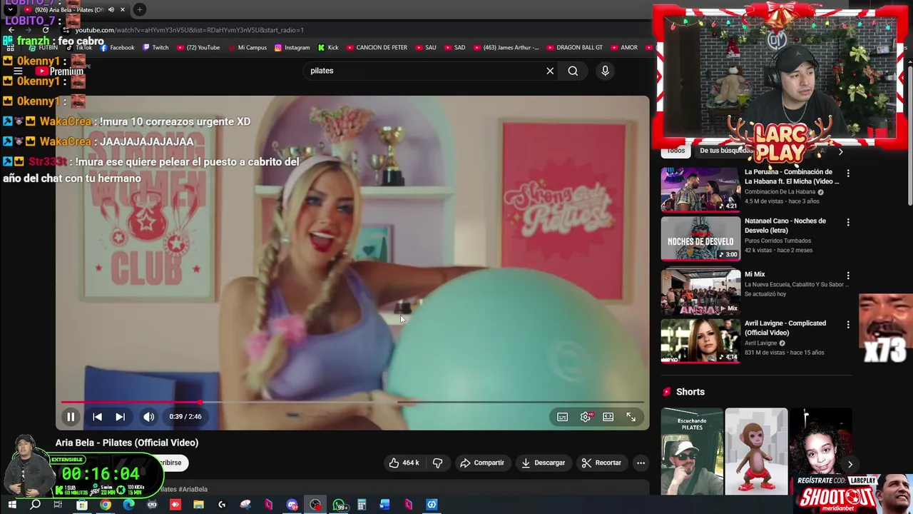The height and width of the screenshot is (514, 913).
Task: Play Noches de Desvelo thumbnail
Action: (700, 239)
